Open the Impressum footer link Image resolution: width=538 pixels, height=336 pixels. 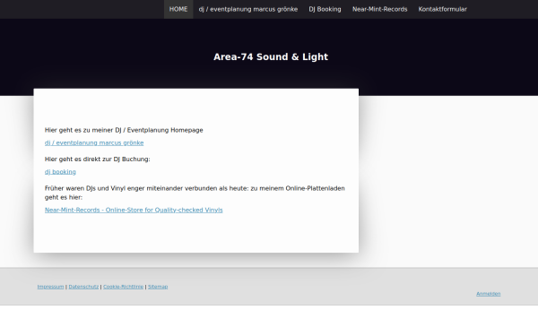pos(50,287)
